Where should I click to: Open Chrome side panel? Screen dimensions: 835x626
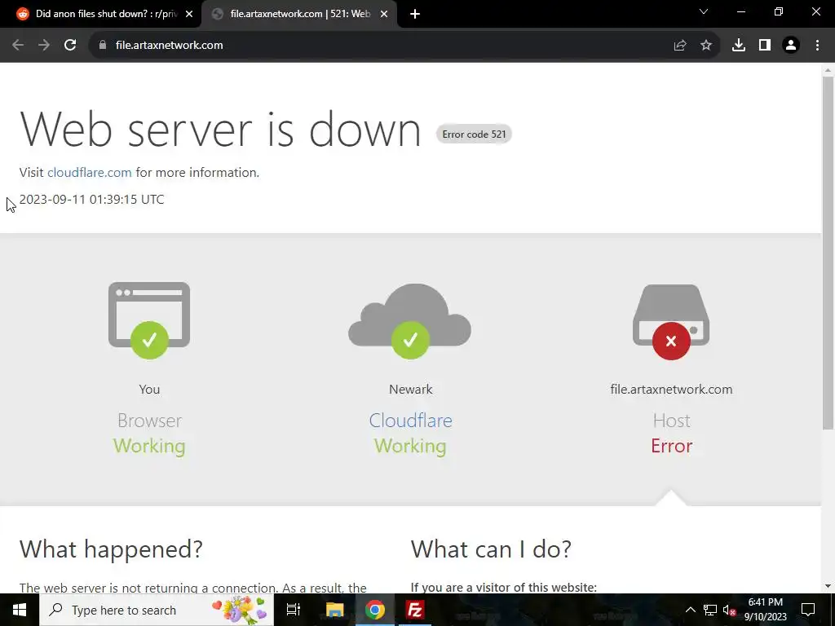[765, 46]
